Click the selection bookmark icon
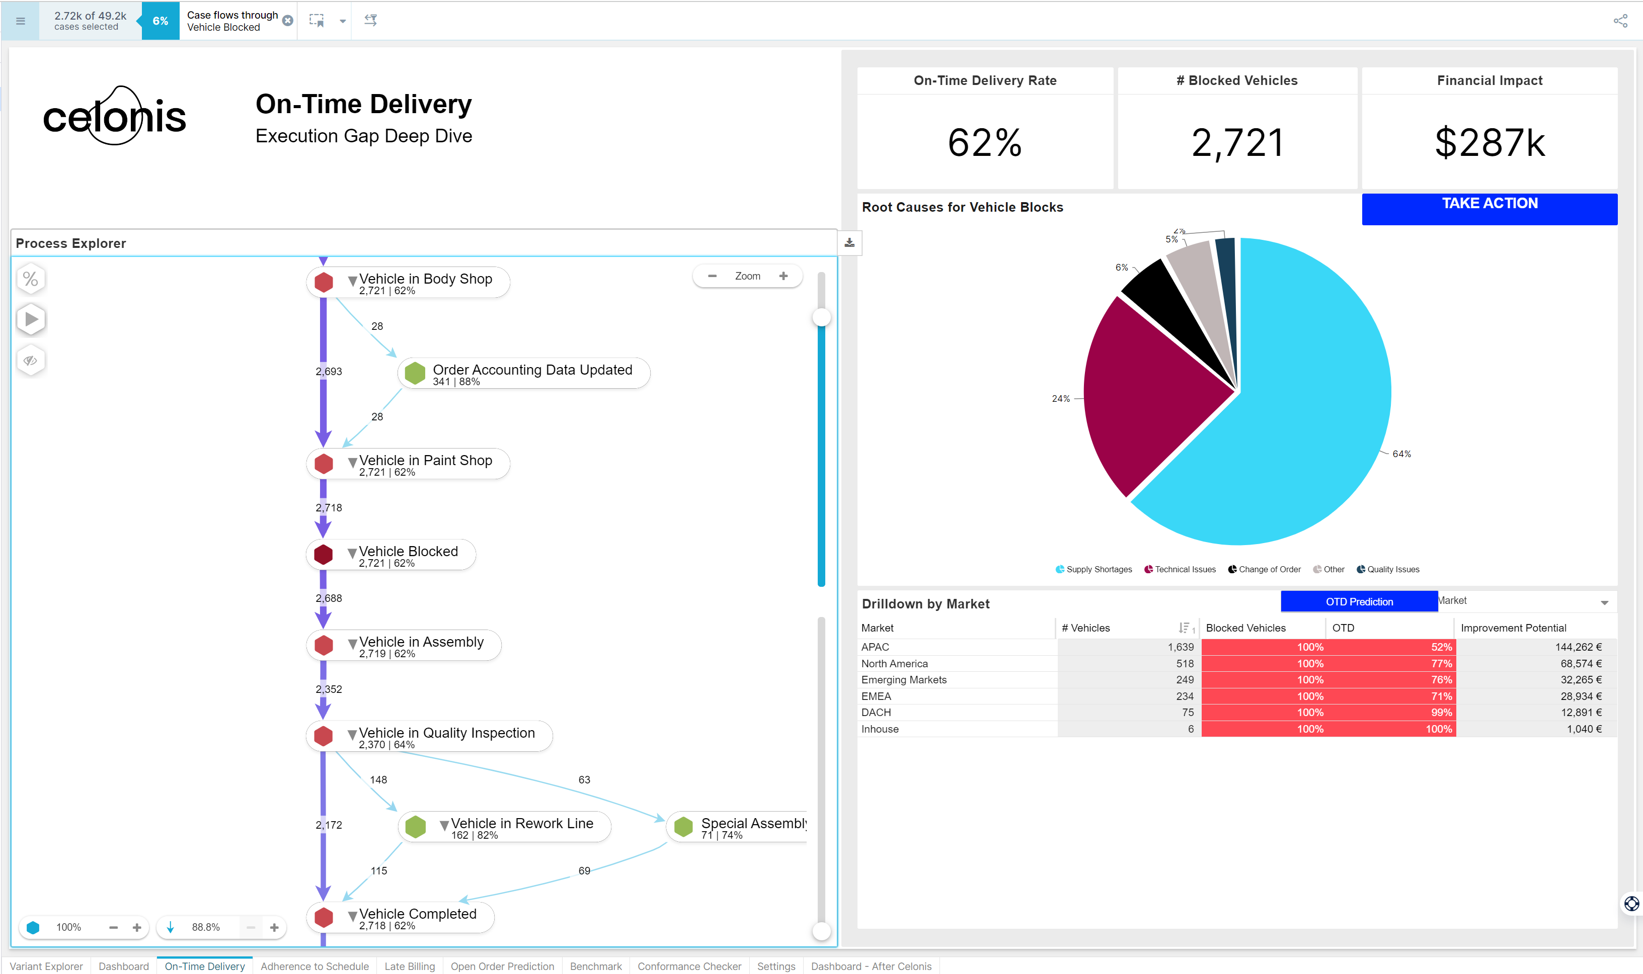 (317, 20)
